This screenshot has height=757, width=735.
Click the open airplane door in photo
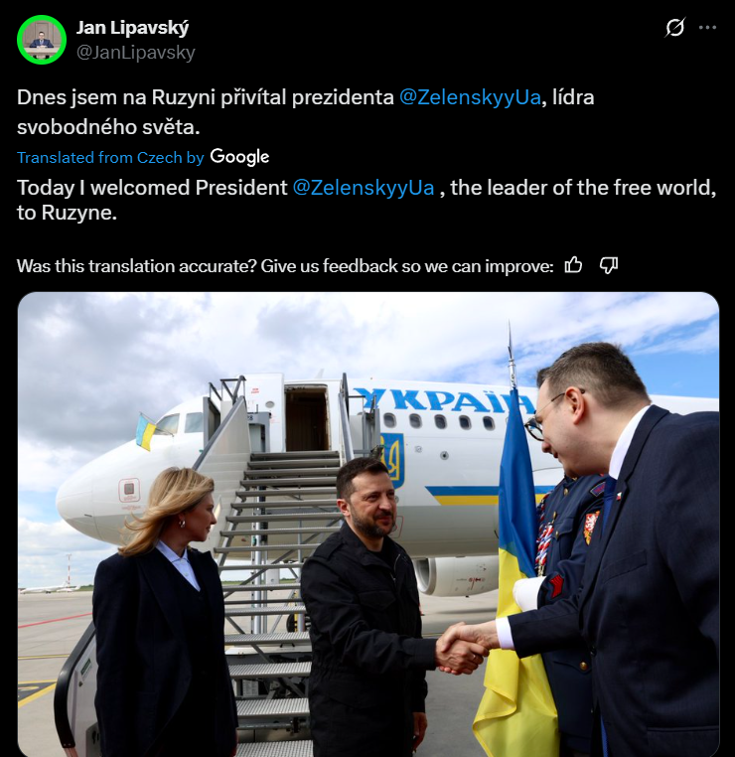307,418
